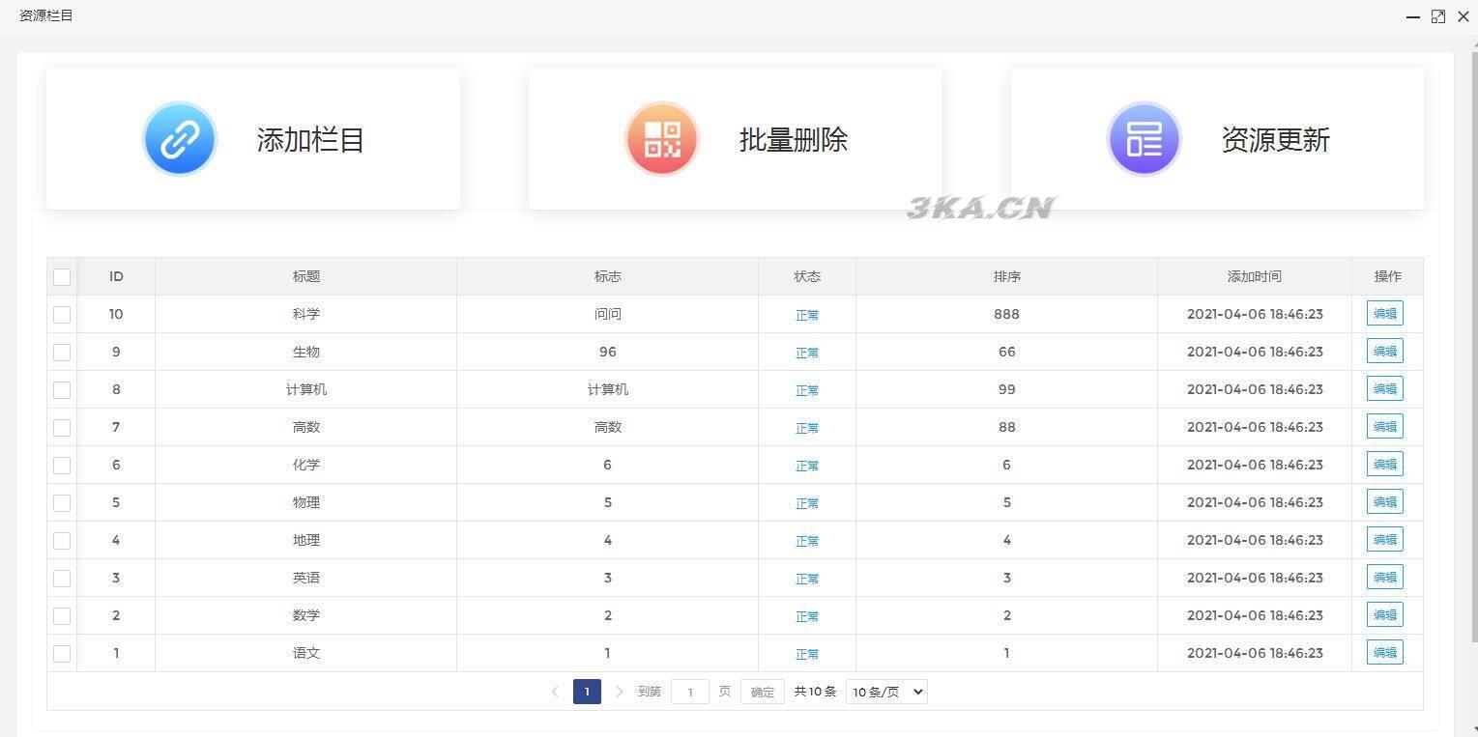This screenshot has width=1478, height=737.
Task: Click the blue link icon for 添加栏目
Action: coord(179,139)
